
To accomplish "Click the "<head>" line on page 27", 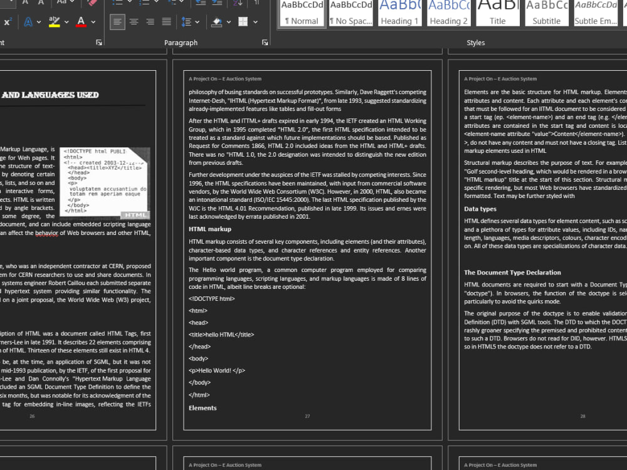I will point(199,323).
